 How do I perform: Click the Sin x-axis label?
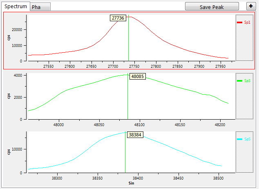pos(131,184)
